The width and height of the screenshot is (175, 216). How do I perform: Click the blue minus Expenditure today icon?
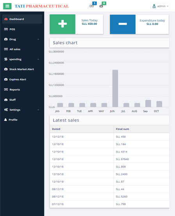pyautogui.click(x=123, y=24)
